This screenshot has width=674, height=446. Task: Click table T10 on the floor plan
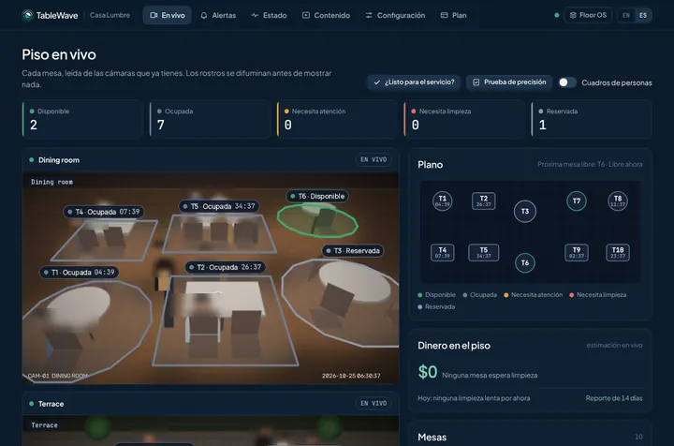click(618, 252)
